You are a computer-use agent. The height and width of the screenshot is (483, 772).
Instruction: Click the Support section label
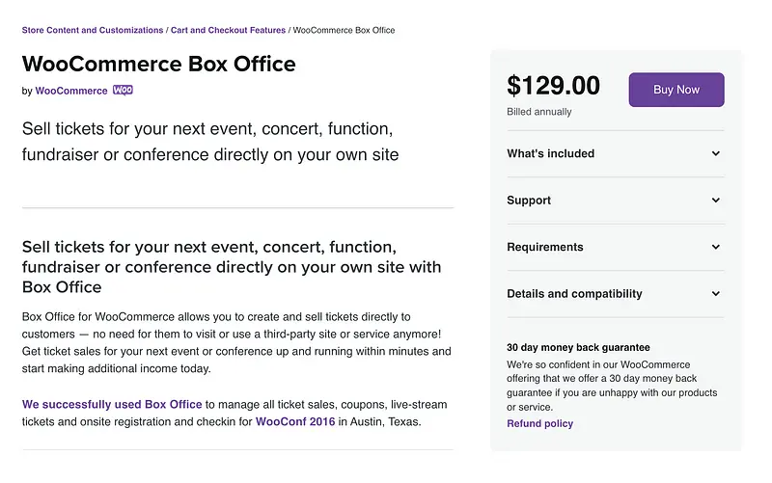[x=529, y=201]
